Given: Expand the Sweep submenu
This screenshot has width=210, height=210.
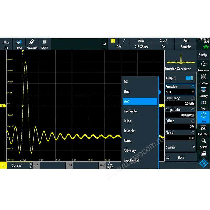Looking at the screenshot, I should point(180,147).
